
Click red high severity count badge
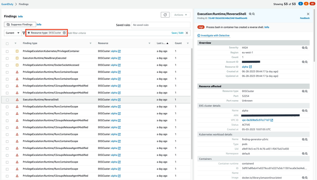[312, 4]
